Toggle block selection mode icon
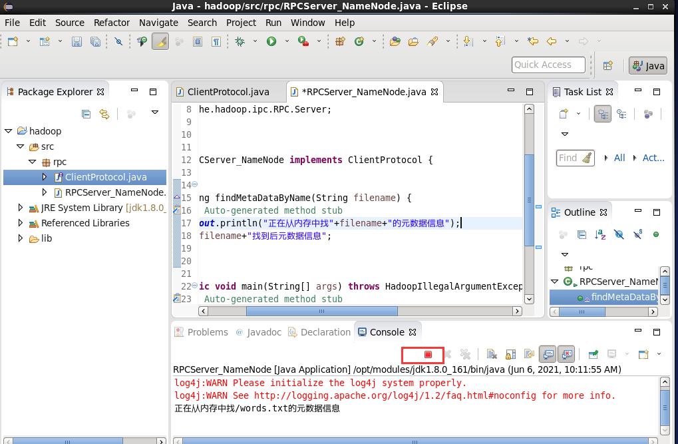 click(198, 41)
